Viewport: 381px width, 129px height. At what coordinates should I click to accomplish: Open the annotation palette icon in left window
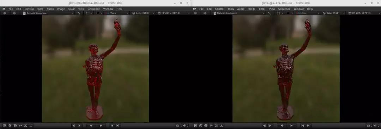(x=10, y=125)
